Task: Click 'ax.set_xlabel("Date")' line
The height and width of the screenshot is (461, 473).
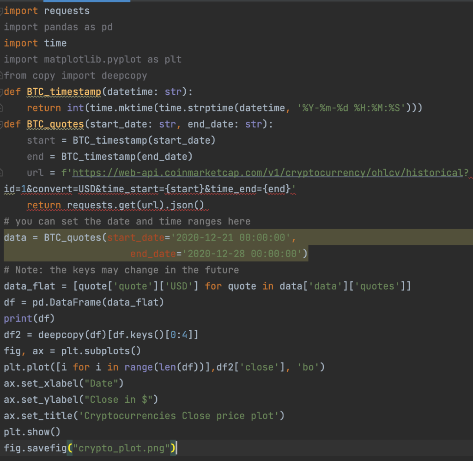Action: (x=64, y=383)
